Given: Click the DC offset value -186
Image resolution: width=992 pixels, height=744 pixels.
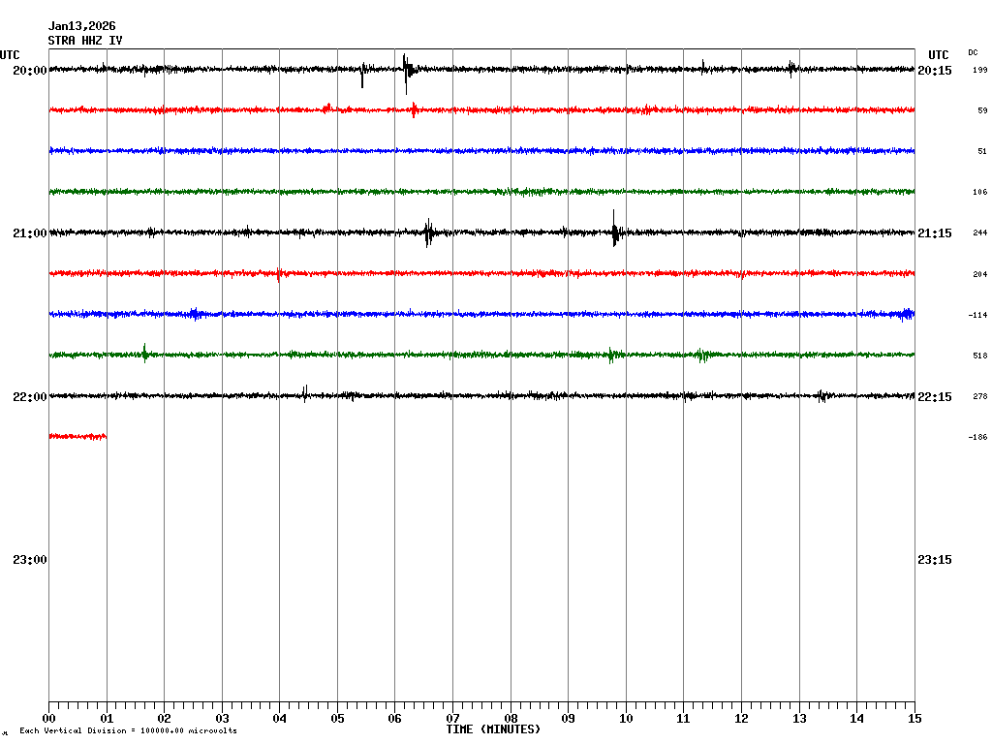Looking at the screenshot, I should [x=977, y=438].
